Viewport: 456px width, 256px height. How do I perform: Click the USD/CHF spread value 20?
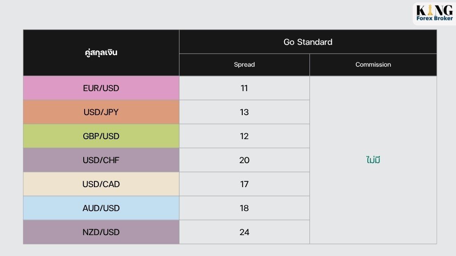coord(244,160)
